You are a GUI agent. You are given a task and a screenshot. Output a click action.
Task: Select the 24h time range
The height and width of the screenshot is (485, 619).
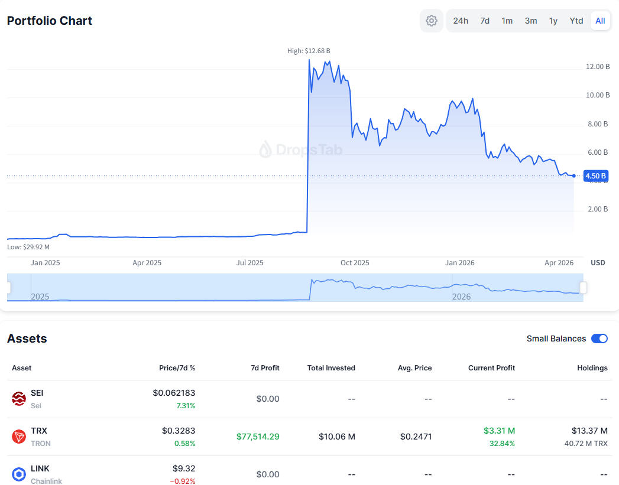coord(461,21)
